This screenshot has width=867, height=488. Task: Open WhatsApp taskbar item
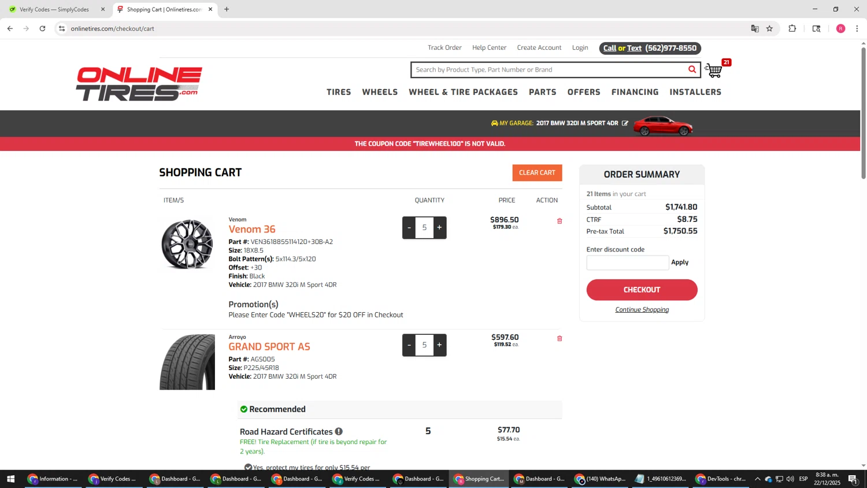click(601, 479)
